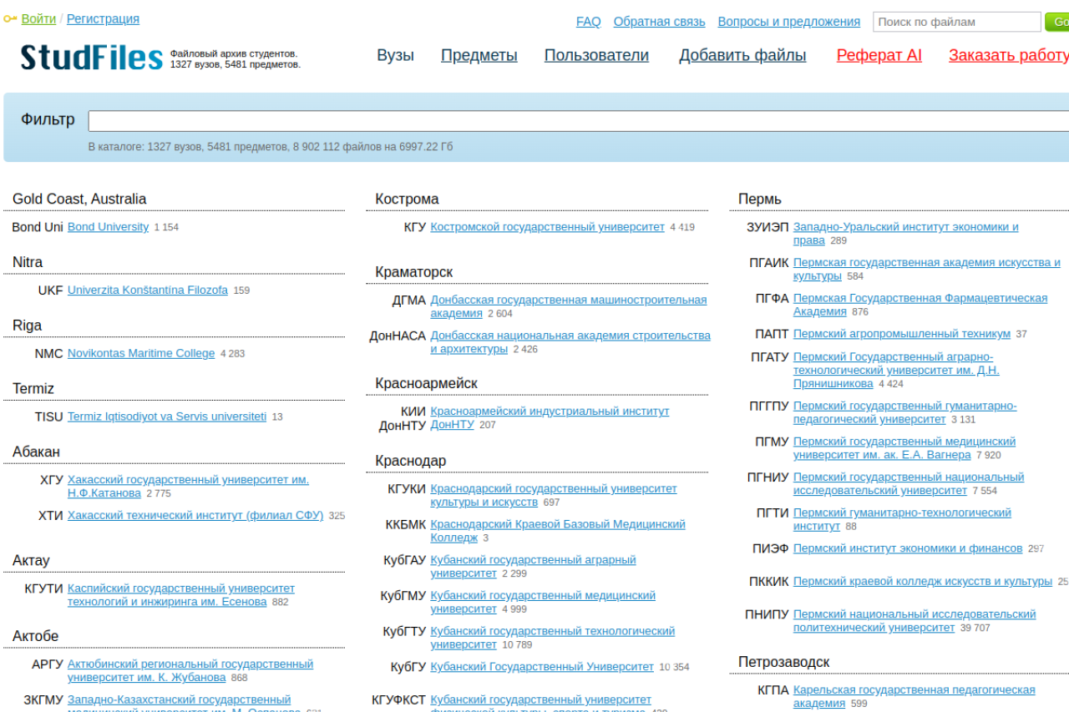
Task: Open the Пользователи menu item
Action: 597,56
